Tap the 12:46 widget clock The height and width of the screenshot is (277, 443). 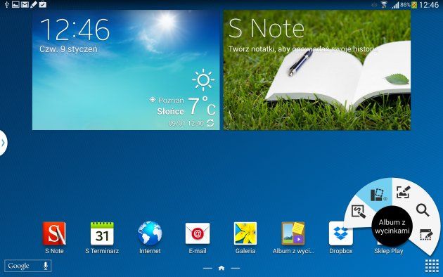[75, 30]
